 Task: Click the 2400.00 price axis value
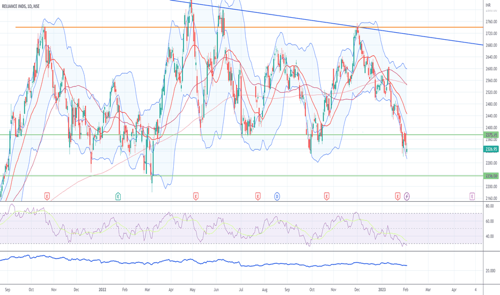(x=491, y=128)
